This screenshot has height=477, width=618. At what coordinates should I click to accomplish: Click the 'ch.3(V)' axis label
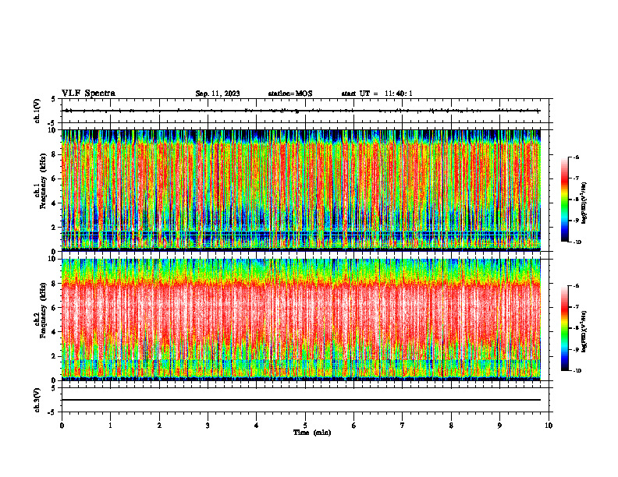pos(37,401)
